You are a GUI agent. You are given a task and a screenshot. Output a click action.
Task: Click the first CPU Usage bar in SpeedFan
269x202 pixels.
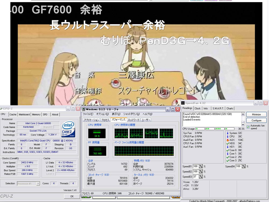point(200,129)
